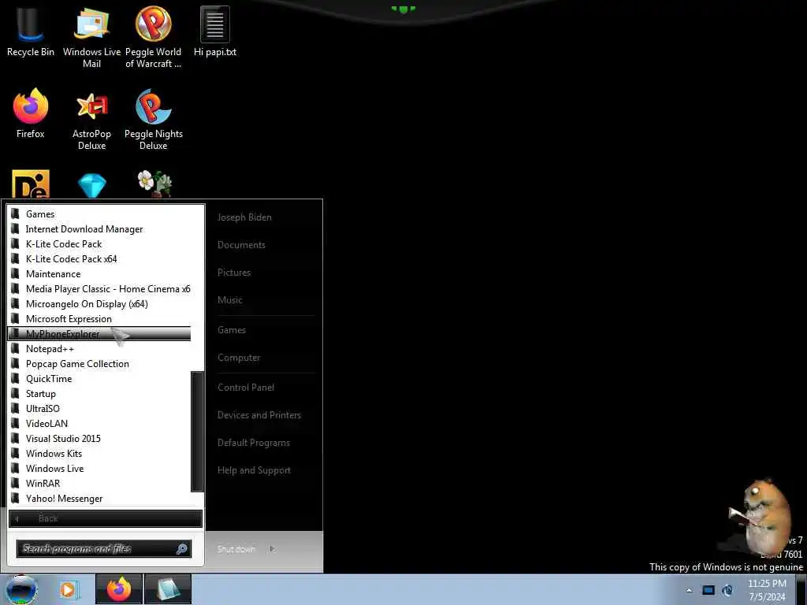The image size is (807, 605).
Task: Open Control Panel from Start menu
Action: pos(246,388)
